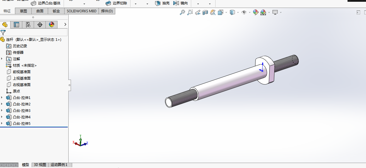Click the feature tree filter icon

3,32
